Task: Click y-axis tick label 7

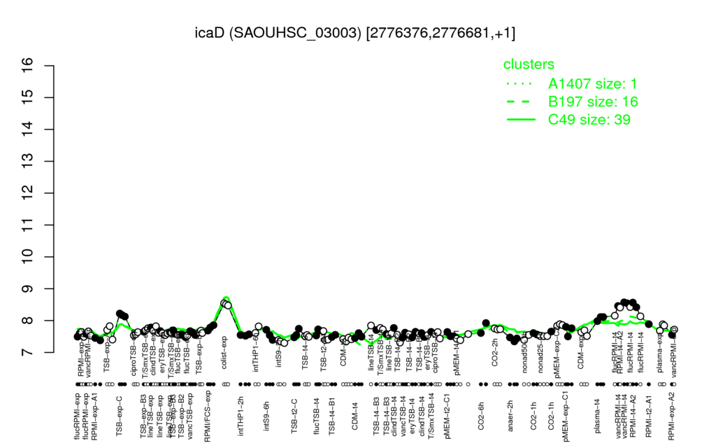Action: point(27,353)
